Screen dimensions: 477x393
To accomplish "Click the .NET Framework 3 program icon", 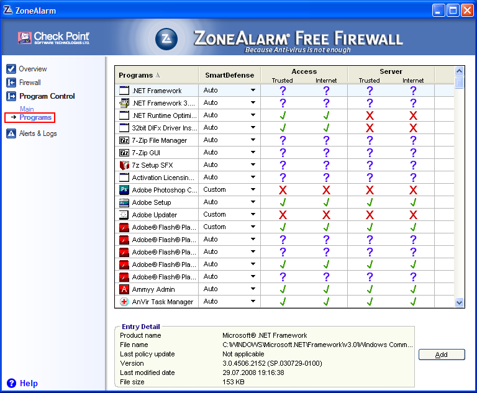I will point(124,103).
